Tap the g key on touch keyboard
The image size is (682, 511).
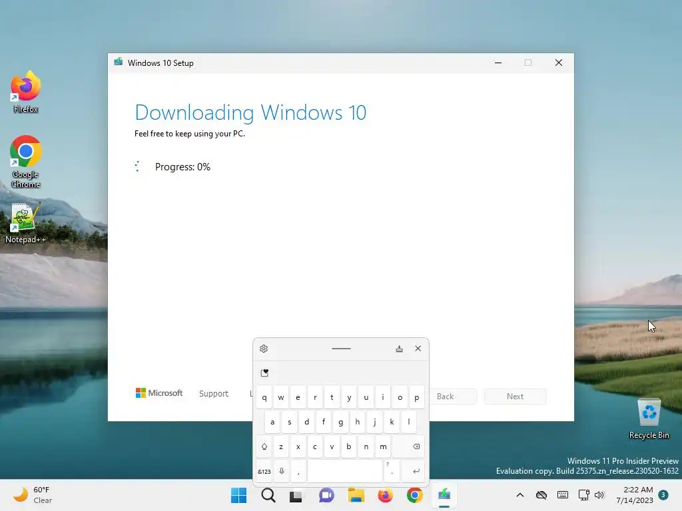tap(340, 421)
